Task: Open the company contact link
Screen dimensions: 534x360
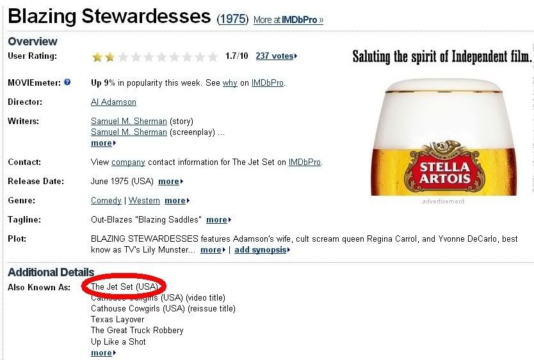Action: tap(128, 162)
